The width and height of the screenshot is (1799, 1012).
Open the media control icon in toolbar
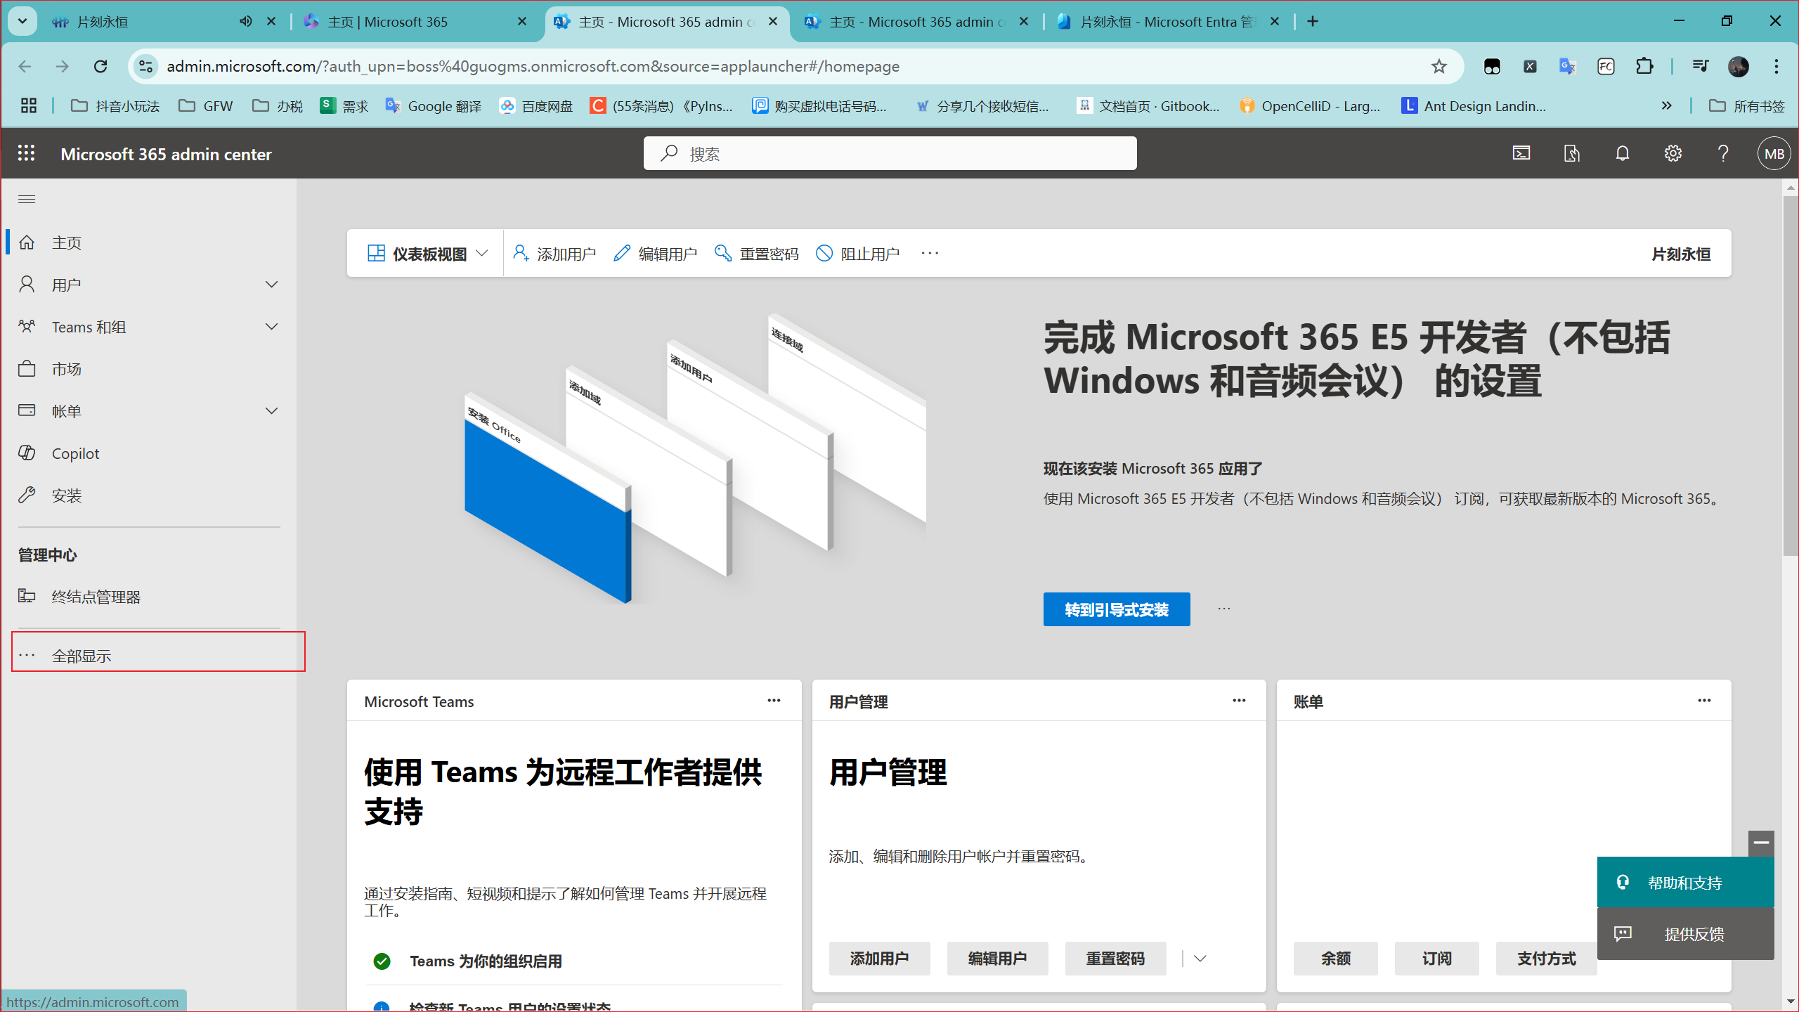pos(1701,66)
